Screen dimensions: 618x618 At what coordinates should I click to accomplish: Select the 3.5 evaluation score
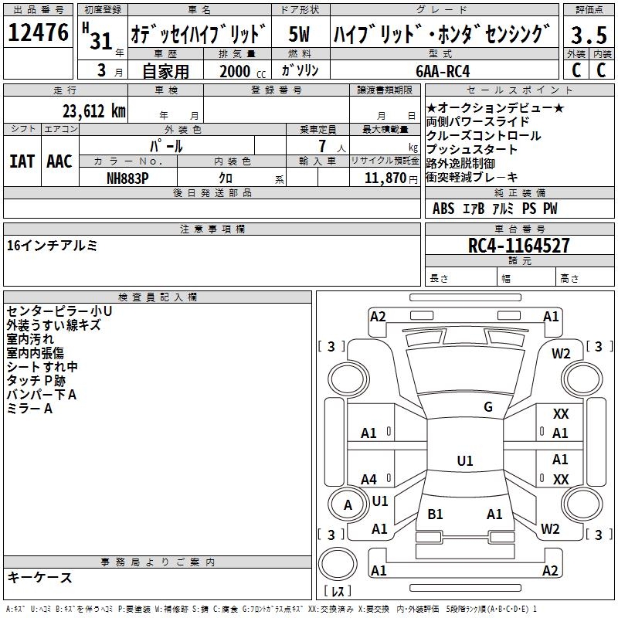tap(588, 35)
